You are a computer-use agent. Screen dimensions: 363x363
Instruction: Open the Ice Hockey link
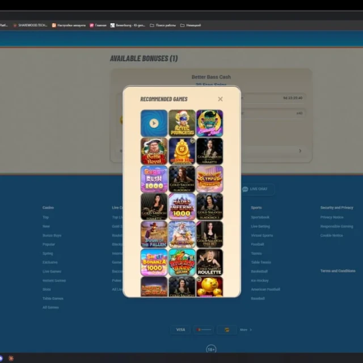pos(260,280)
